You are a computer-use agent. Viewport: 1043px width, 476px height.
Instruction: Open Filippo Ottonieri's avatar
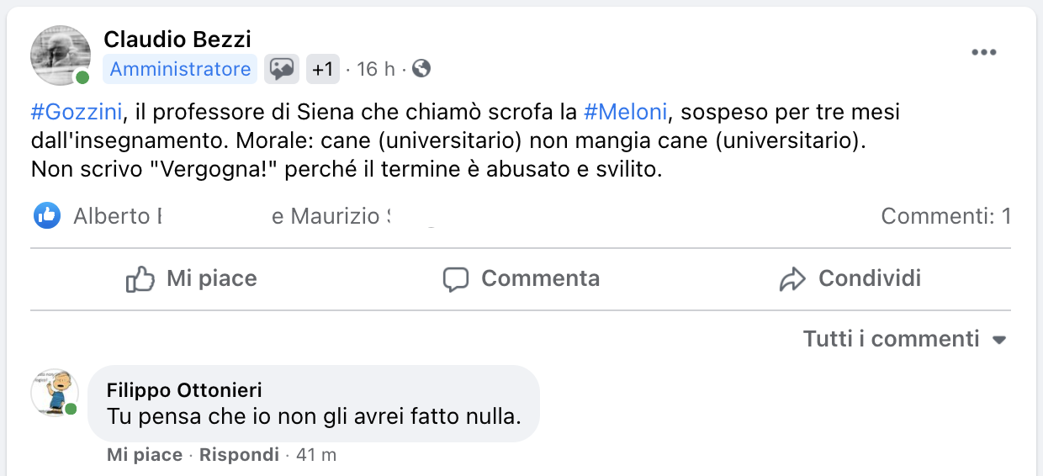[55, 392]
